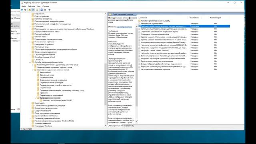Open the Справка menu
The image size is (256, 144).
[x=46, y=6]
